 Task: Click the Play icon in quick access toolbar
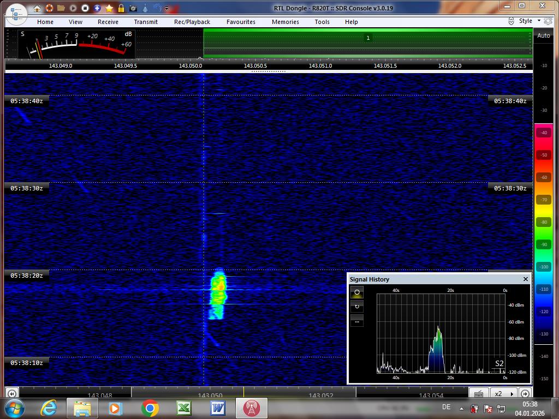coord(73,8)
